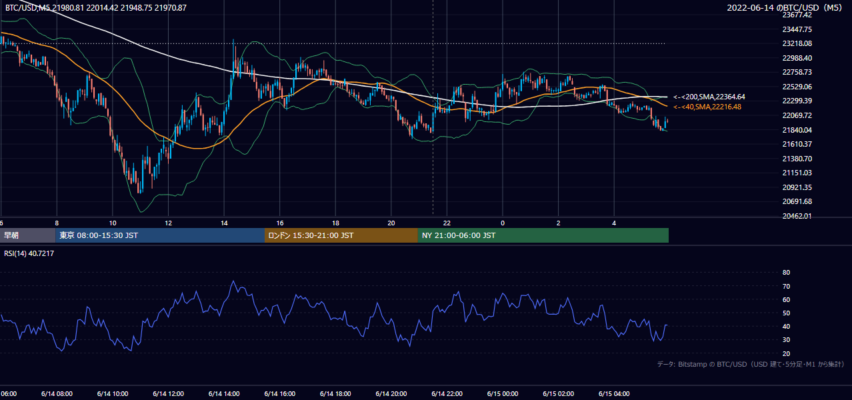Click price axis value 23447.75
852x400 pixels.
[797, 29]
